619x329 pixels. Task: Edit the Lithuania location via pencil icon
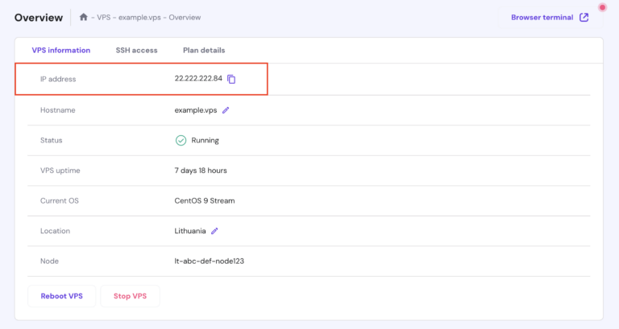[214, 231]
